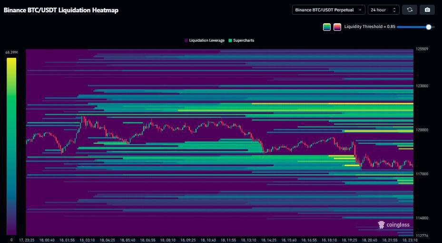This screenshot has width=442, height=243.
Task: Click the Liquidity Threshold = 0.85 label
Action: [x=370, y=27]
